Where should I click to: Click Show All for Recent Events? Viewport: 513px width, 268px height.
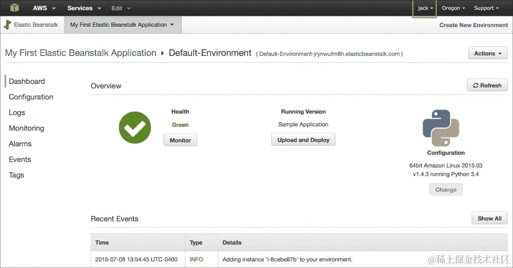pos(489,218)
